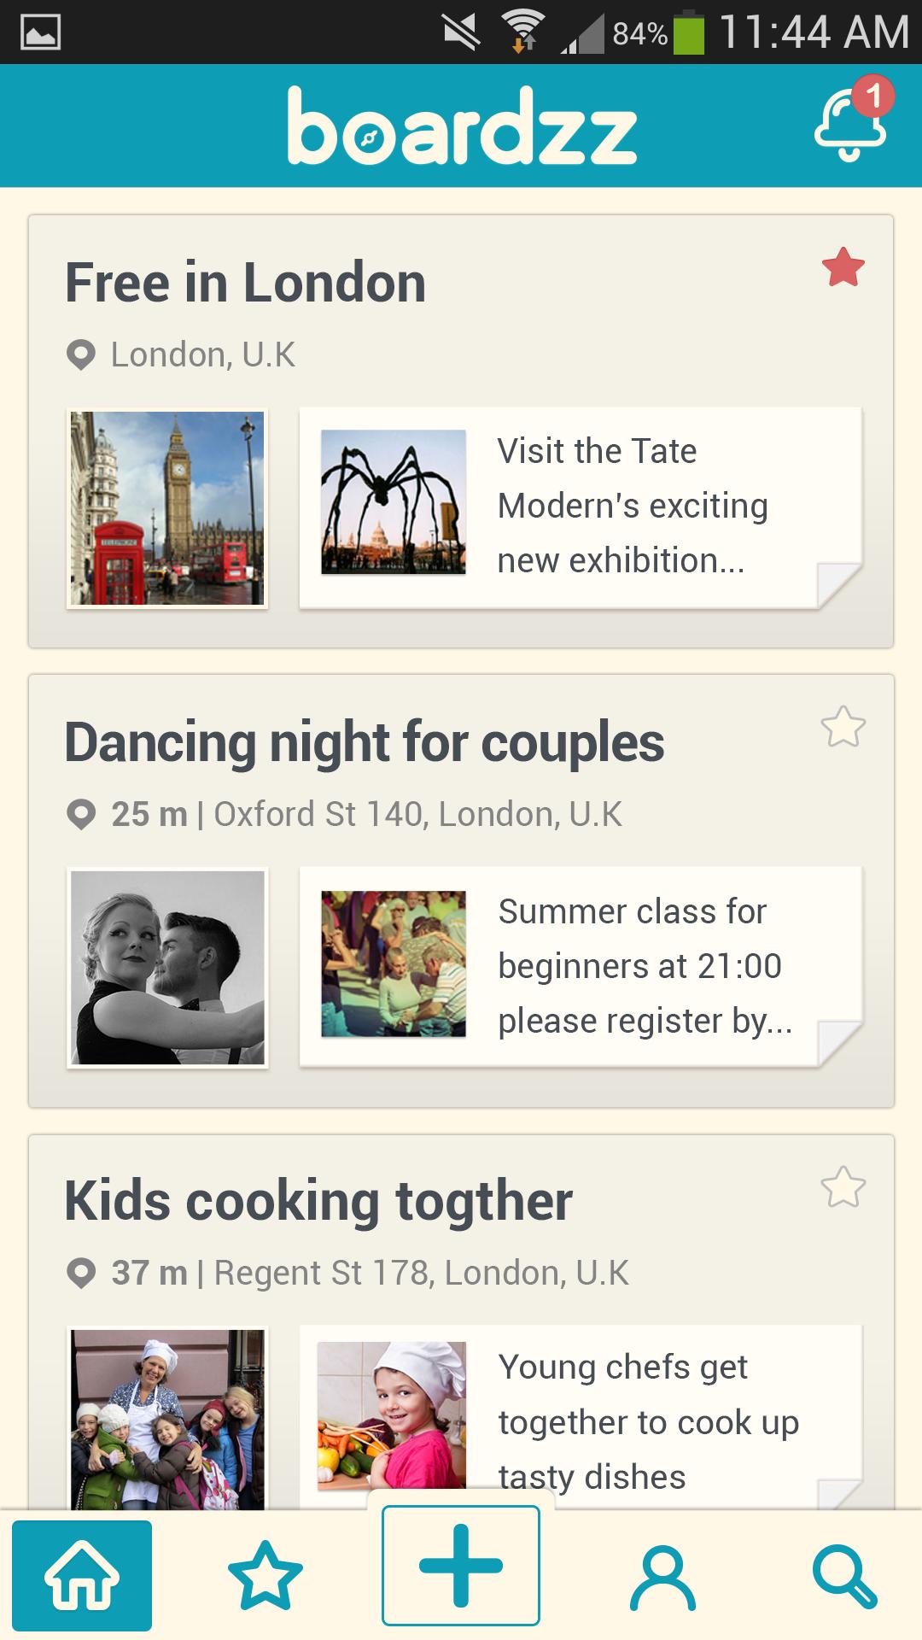The height and width of the screenshot is (1640, 922).
Task: Open the Tate Modern exhibition note
Action: 632,506
